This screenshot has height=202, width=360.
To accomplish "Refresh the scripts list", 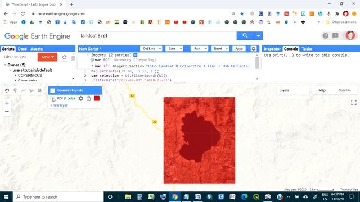I will pyautogui.click(x=65, y=57).
